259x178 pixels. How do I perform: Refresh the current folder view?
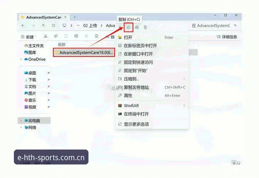click(x=54, y=26)
